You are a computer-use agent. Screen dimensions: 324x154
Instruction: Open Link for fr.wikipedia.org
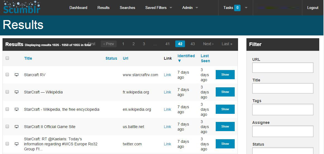167,92
